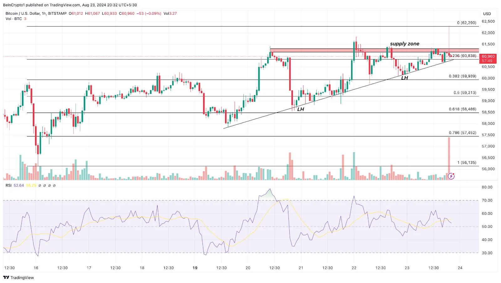Image resolution: width=501 pixels, height=283 pixels.
Task: Click date 22 on the time axis
Action: point(354,268)
